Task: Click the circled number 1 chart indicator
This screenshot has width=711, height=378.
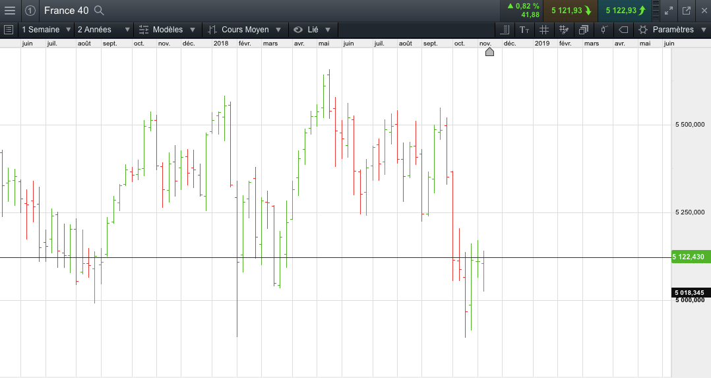Action: [30, 11]
